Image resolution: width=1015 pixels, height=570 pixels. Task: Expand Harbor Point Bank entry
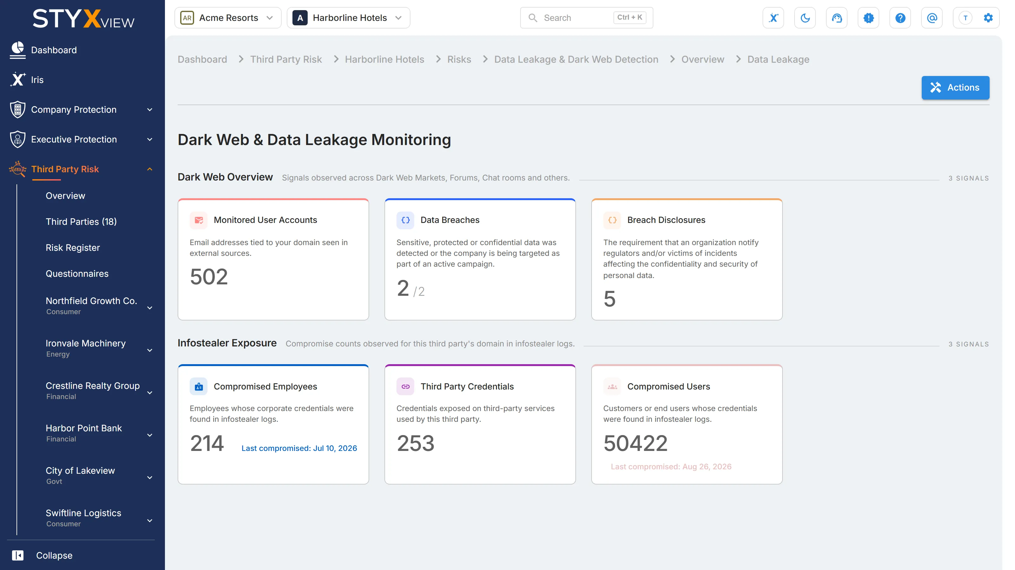point(150,435)
